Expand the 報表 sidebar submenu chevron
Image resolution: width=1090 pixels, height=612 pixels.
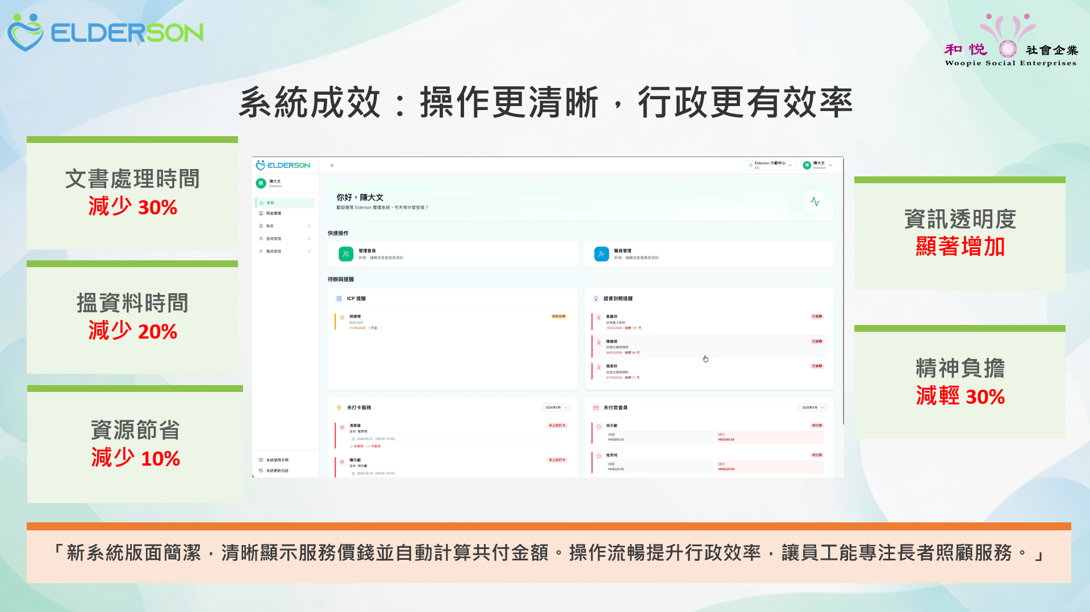pos(310,226)
